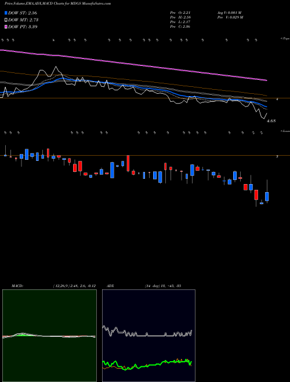
Task: Select the chart title mentioning MDGS MunafaSutra.com
Action: point(57,3)
